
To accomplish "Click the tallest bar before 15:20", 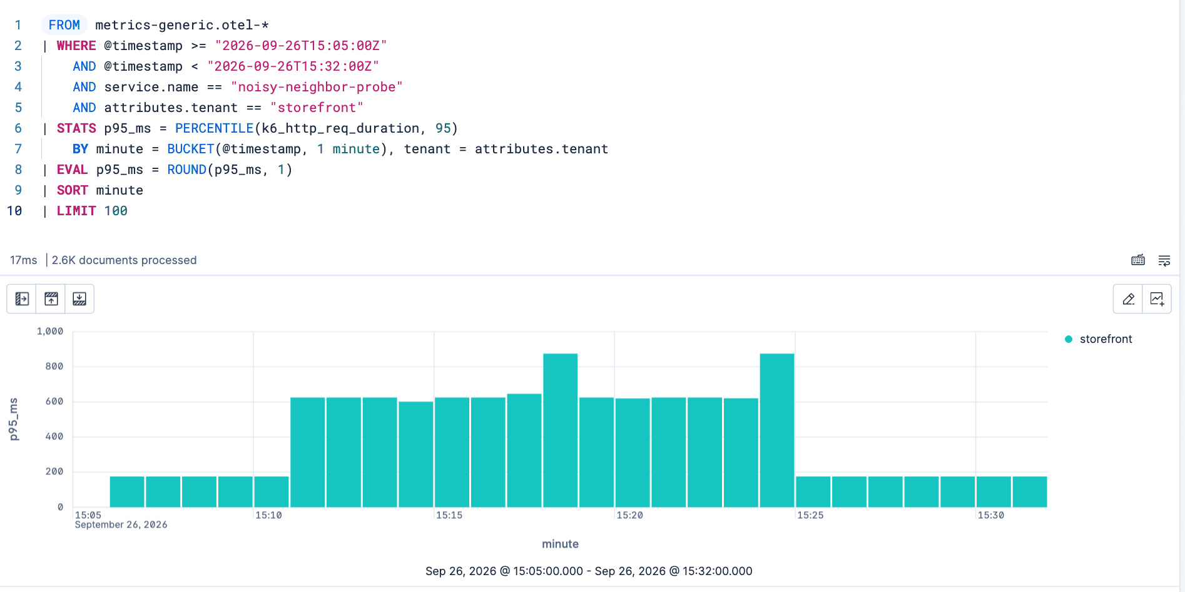I will pyautogui.click(x=560, y=431).
